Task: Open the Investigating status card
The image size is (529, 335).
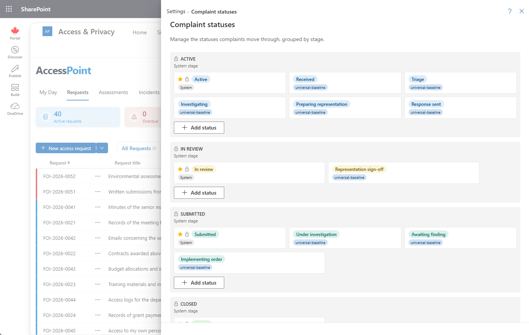Action: pos(230,108)
